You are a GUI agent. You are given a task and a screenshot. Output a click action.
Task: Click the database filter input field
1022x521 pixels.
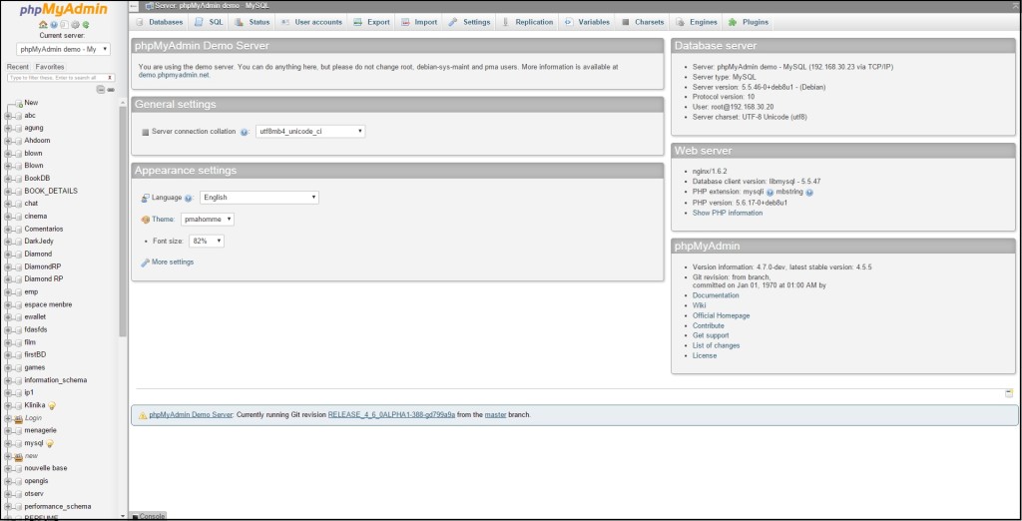click(57, 77)
